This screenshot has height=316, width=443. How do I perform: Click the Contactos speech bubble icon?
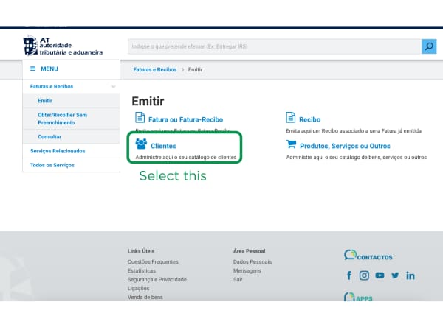point(350,255)
